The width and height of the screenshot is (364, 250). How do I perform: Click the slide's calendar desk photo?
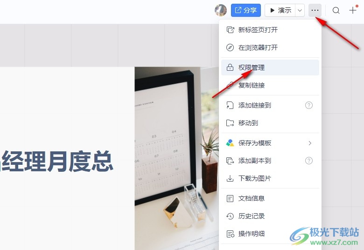tap(177, 158)
